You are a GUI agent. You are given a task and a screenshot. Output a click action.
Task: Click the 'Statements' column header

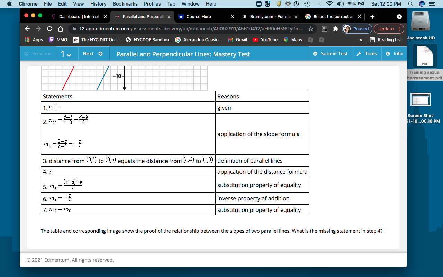(128, 96)
